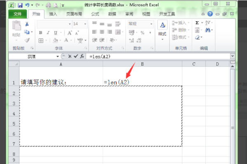Apply percent style

coord(142,33)
